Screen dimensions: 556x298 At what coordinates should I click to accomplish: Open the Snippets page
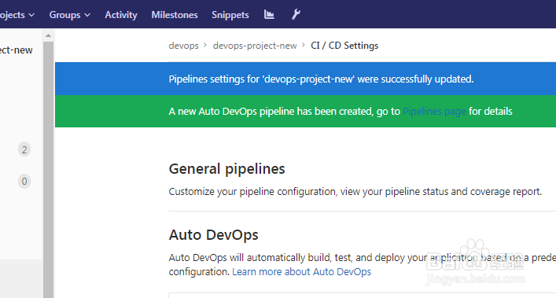click(x=230, y=15)
